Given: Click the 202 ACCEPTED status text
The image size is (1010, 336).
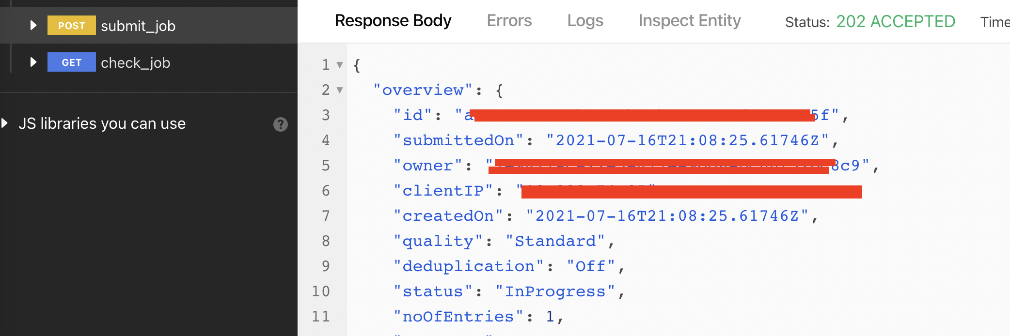Looking at the screenshot, I should pyautogui.click(x=895, y=22).
